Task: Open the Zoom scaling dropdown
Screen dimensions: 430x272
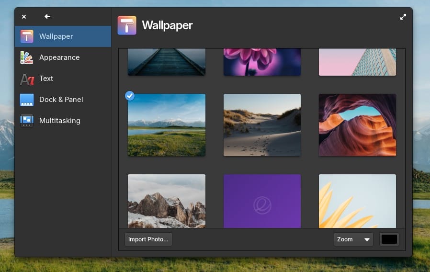Action: tap(353, 239)
